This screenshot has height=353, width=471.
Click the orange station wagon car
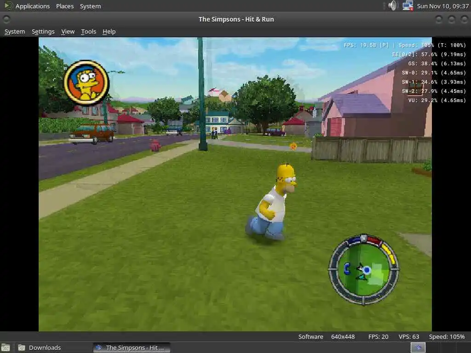[92, 134]
